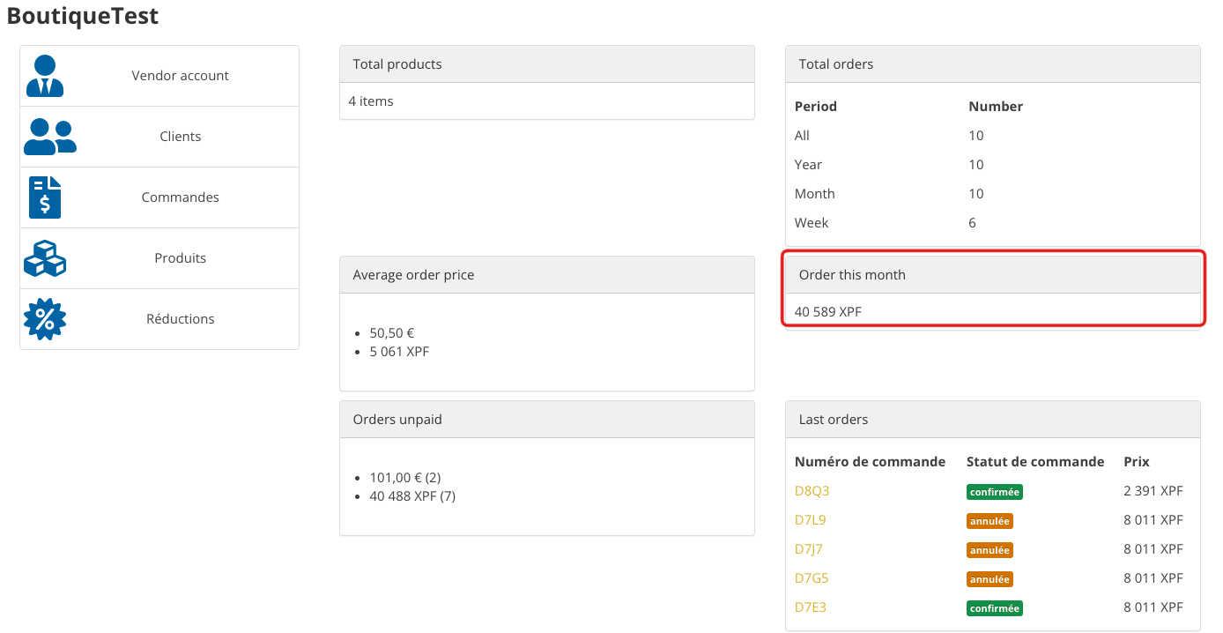Click the Réductions percent badge icon
1223x633 pixels.
pyautogui.click(x=45, y=319)
